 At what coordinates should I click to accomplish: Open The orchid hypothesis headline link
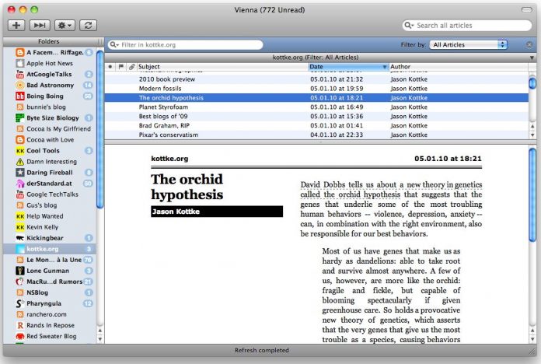(x=187, y=187)
